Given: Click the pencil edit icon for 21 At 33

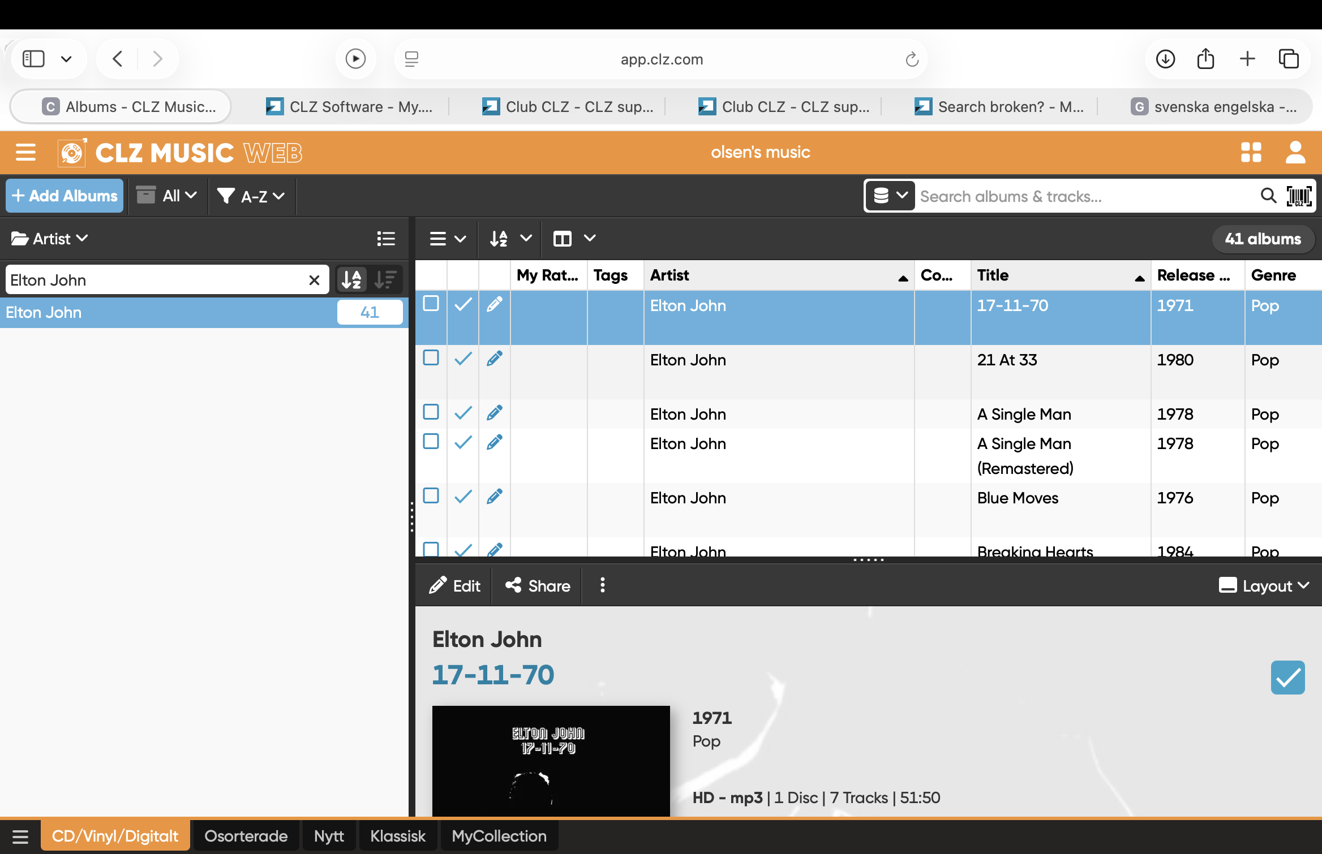Looking at the screenshot, I should pos(494,359).
